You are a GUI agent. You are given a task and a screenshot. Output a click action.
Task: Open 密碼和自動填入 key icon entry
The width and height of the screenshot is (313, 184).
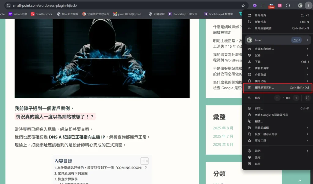click(x=250, y=49)
